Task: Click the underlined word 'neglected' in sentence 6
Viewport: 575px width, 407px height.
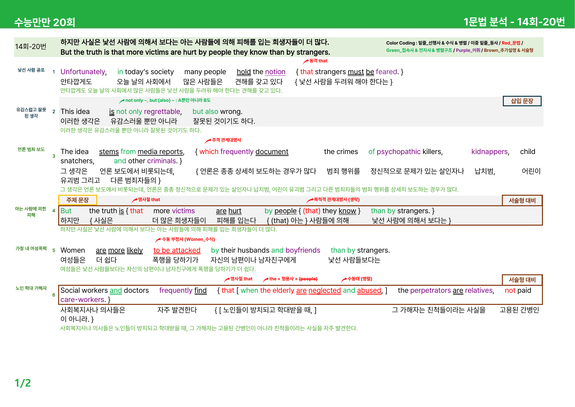Action: [325, 291]
